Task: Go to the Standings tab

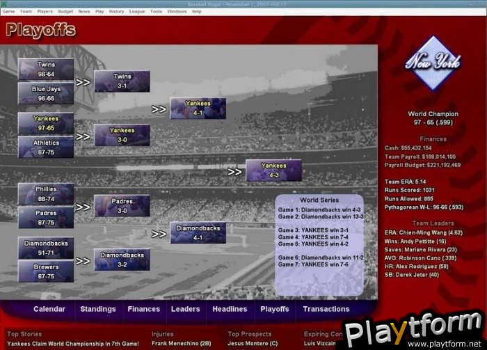Action: (x=97, y=309)
